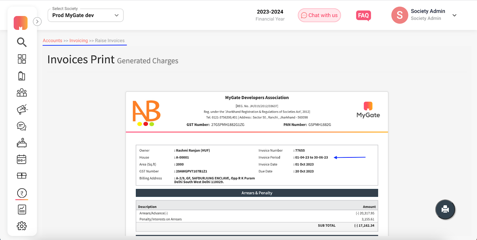Click the arrears amount 20,317.95
Image resolution: width=477 pixels, height=240 pixels.
365,213
